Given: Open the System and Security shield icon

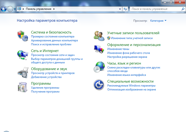Looking at the screenshot, I should coord(23,36).
